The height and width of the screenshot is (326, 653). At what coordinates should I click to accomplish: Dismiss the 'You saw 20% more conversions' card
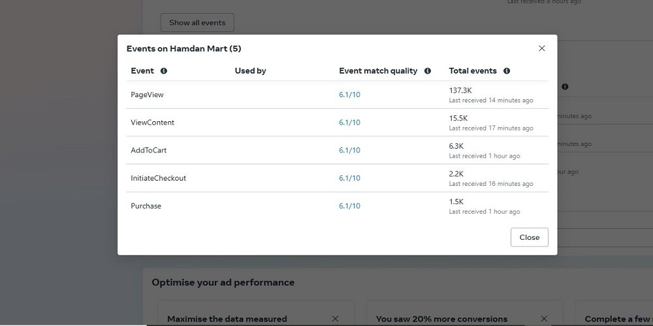[543, 319]
